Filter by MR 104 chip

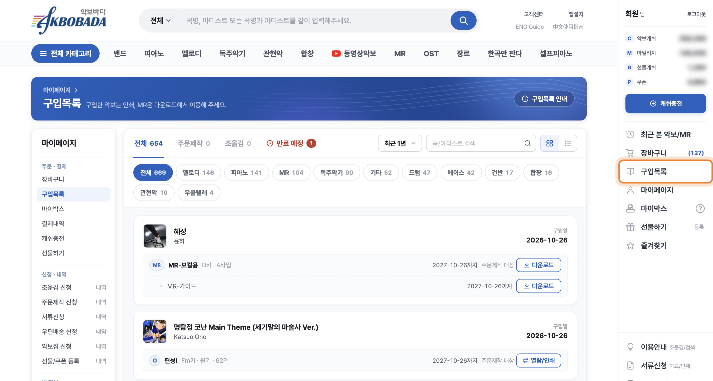tap(291, 173)
